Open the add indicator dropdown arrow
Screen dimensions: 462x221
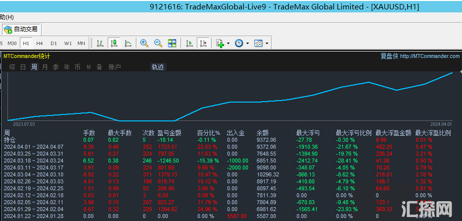(x=229, y=44)
